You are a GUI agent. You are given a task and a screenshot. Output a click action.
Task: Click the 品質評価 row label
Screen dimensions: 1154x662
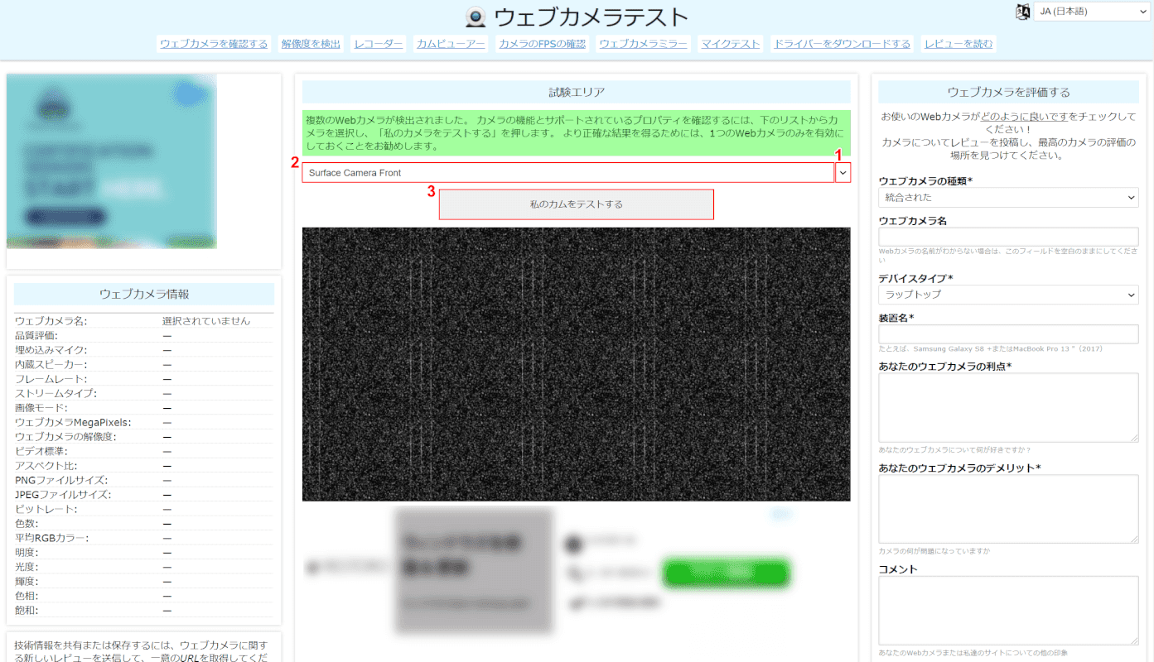coord(36,335)
